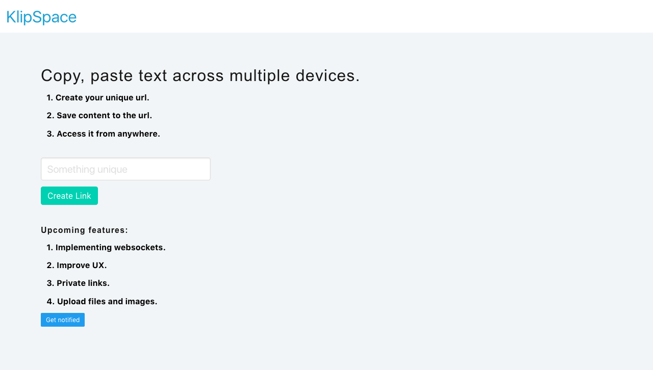
Task: Focus the "Something unique" text field
Action: point(125,169)
